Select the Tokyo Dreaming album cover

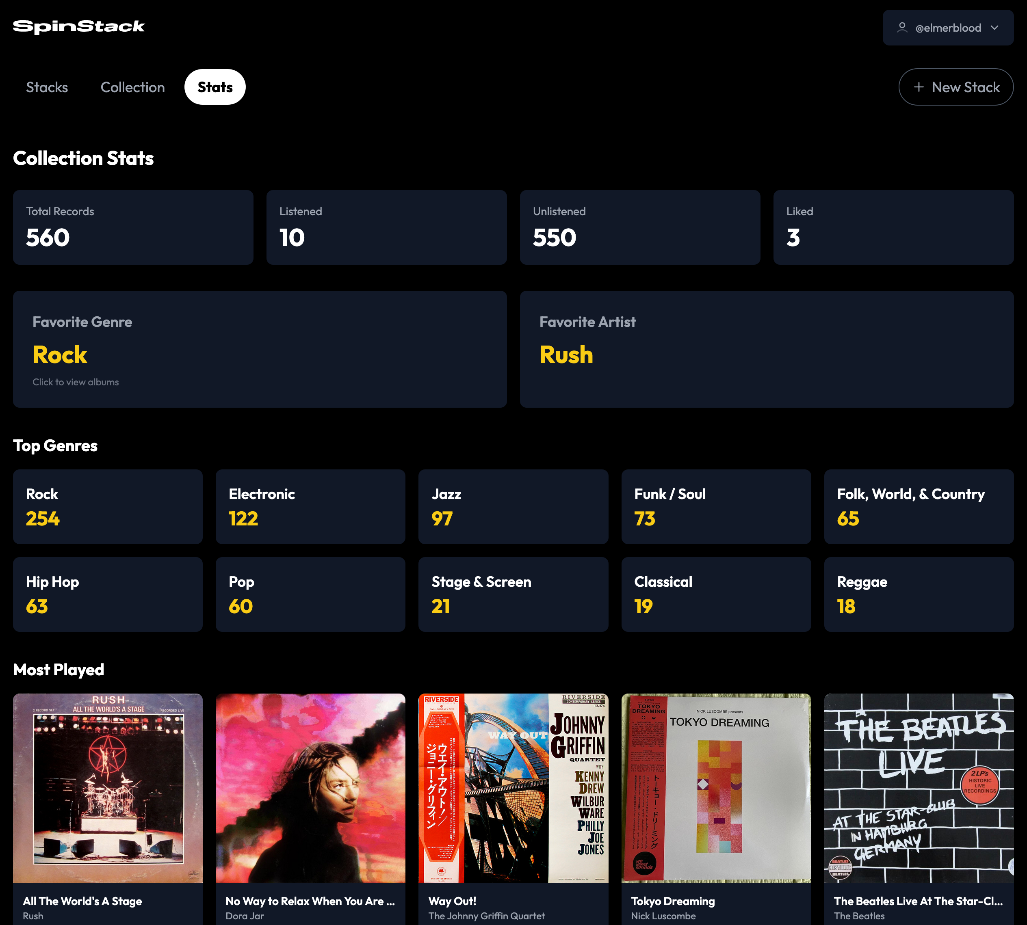(715, 788)
